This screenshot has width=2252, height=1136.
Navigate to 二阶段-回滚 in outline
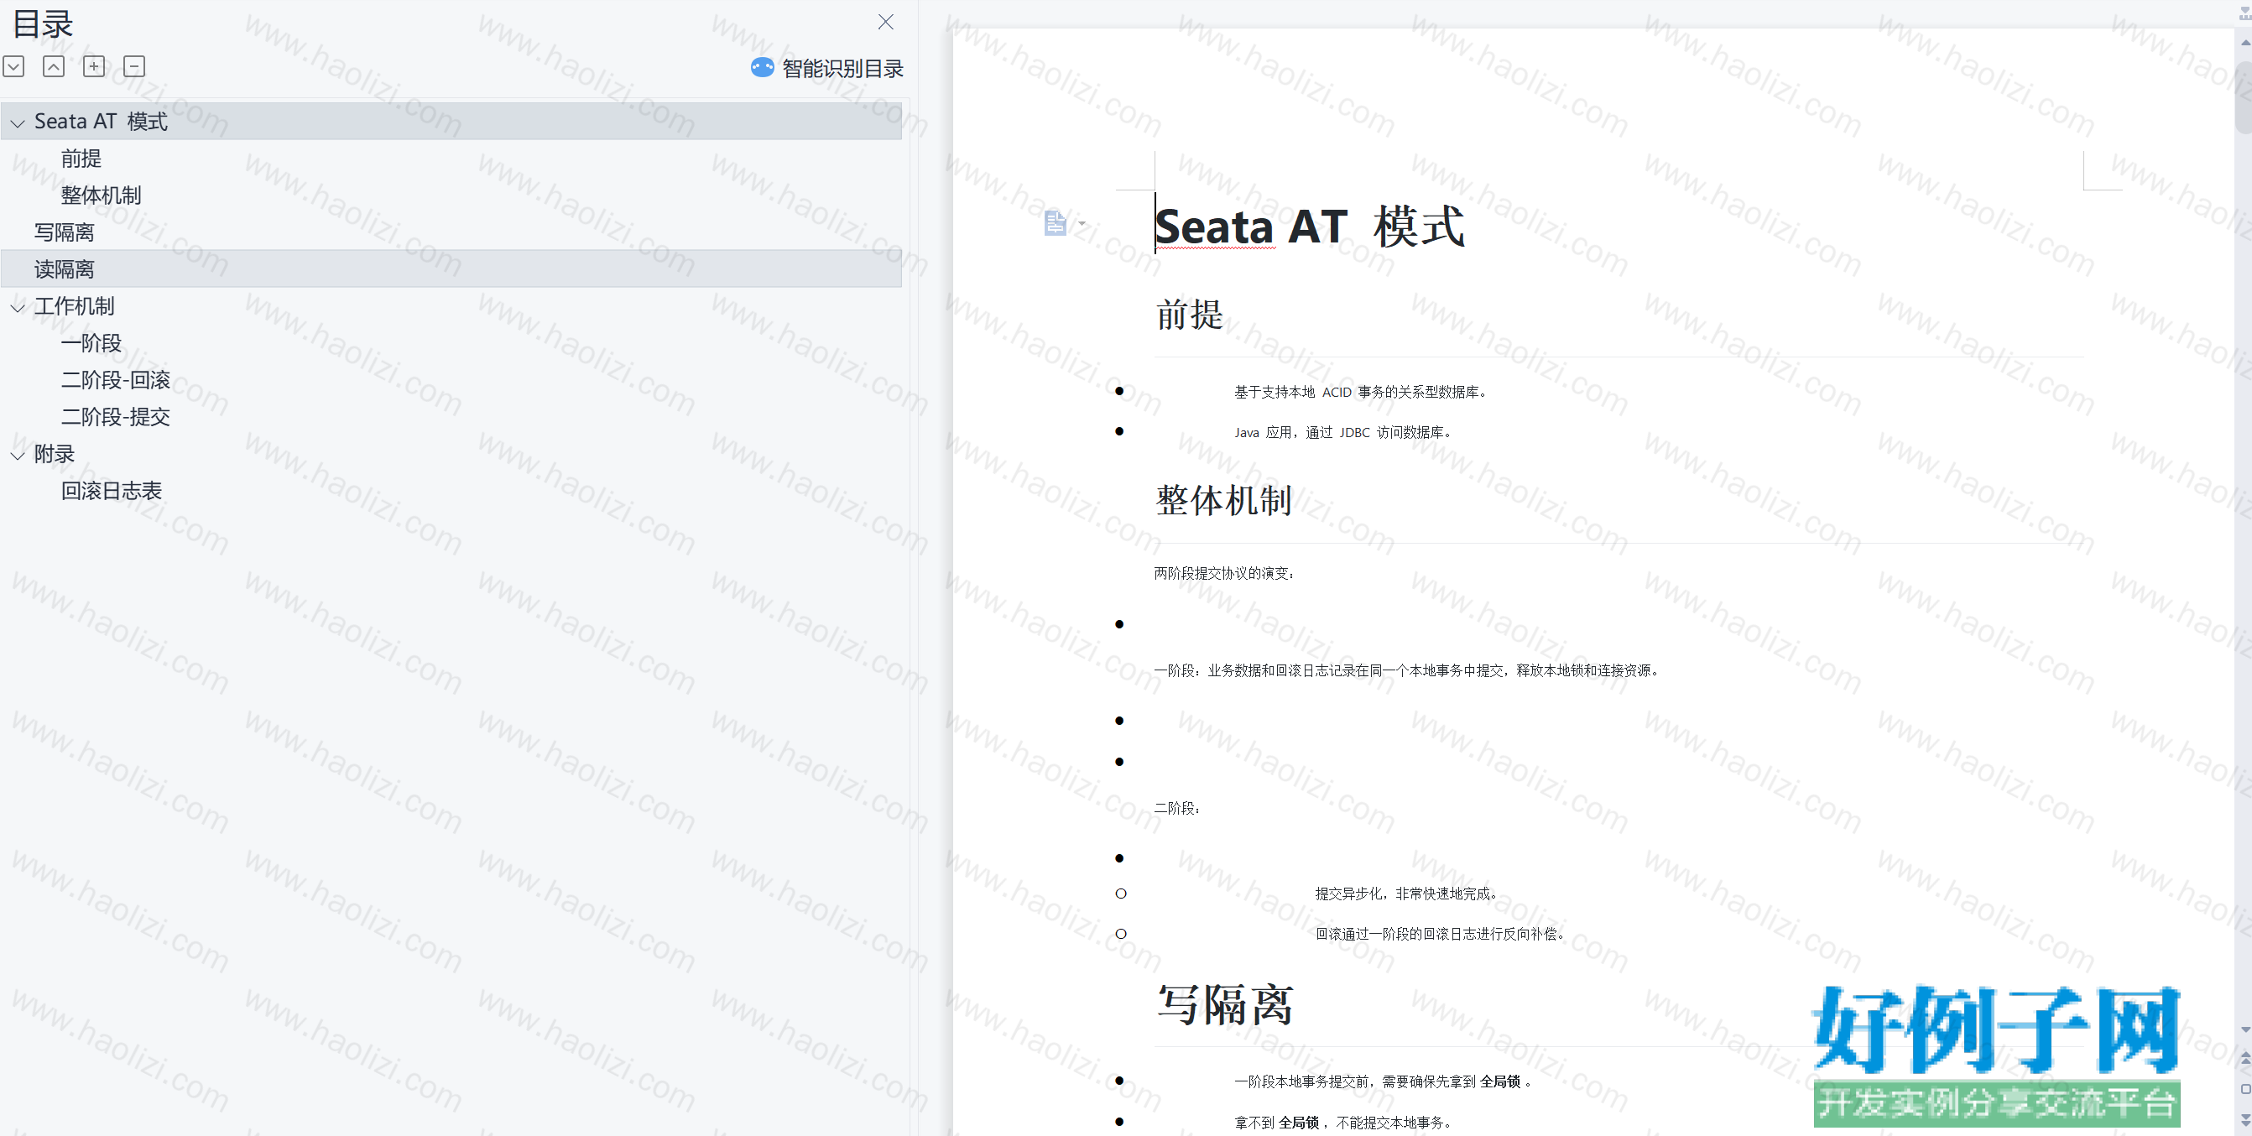pos(116,380)
